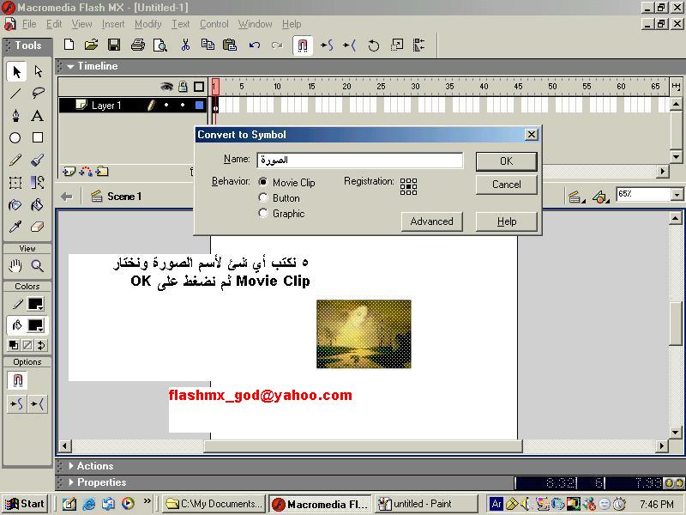Click the Rotate and Skew toolbar icon
This screenshot has width=686, height=515.
[x=374, y=45]
